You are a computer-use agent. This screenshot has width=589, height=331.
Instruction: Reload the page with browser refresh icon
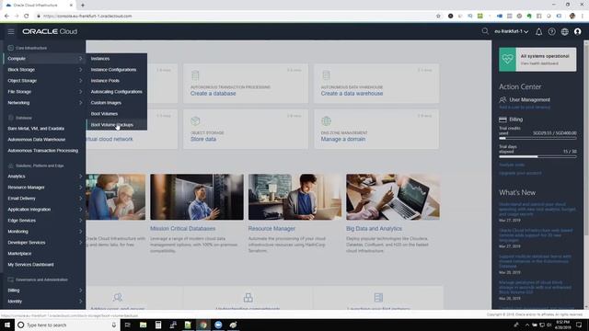click(x=27, y=17)
